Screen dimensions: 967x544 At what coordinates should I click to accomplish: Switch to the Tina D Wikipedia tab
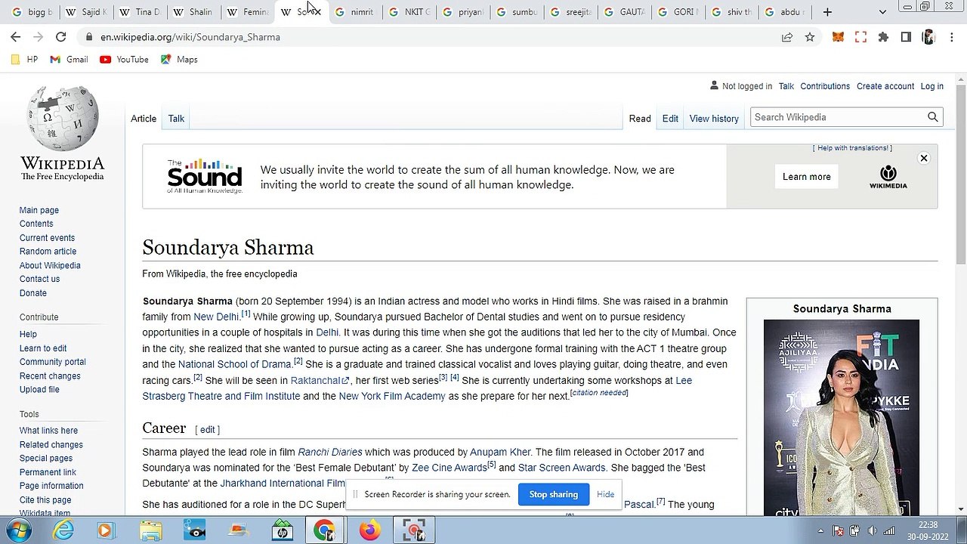140,12
